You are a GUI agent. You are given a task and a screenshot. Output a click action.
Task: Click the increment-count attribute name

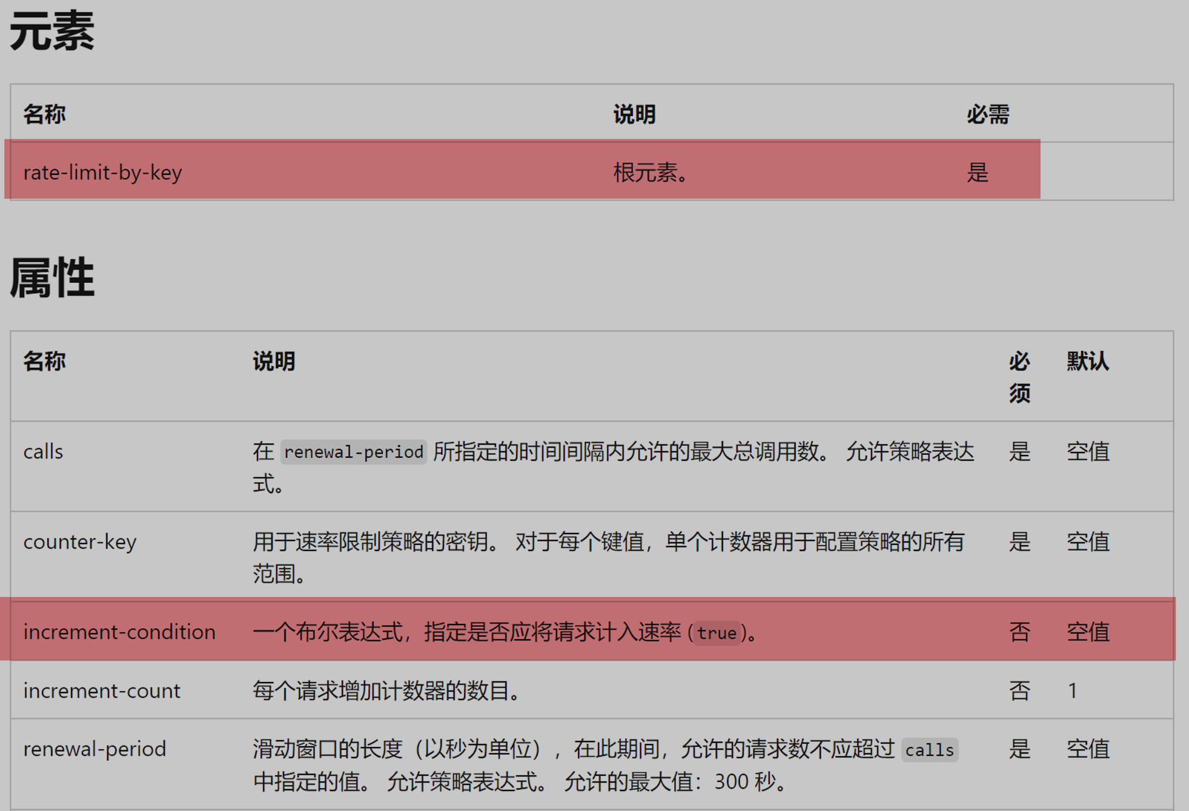tap(102, 690)
